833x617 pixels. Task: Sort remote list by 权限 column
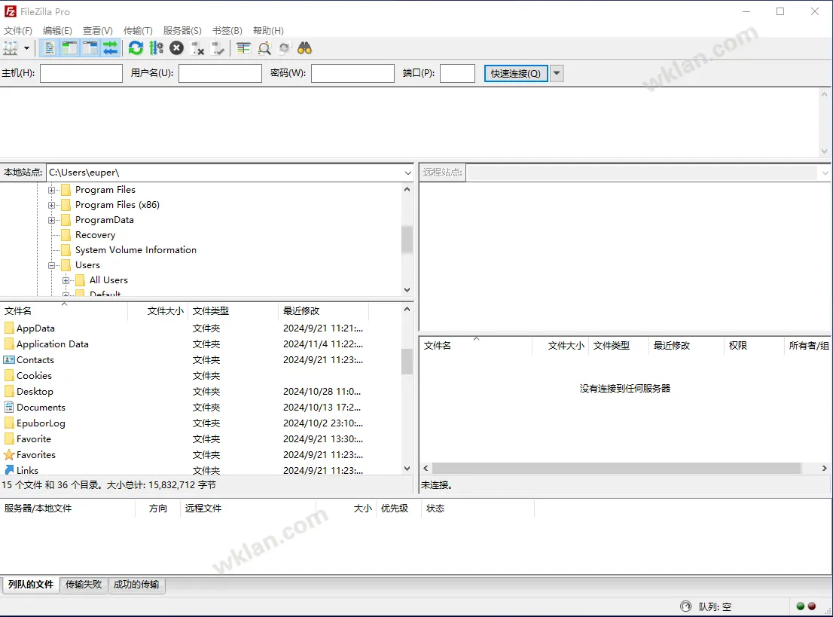pyautogui.click(x=753, y=346)
